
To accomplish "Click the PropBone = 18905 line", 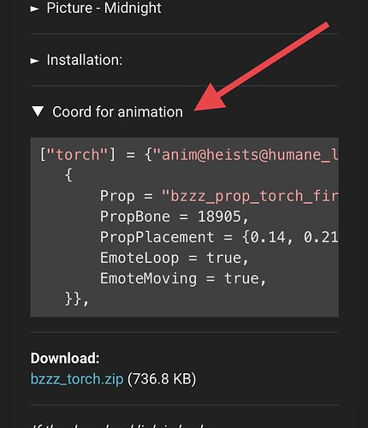I will click(175, 217).
